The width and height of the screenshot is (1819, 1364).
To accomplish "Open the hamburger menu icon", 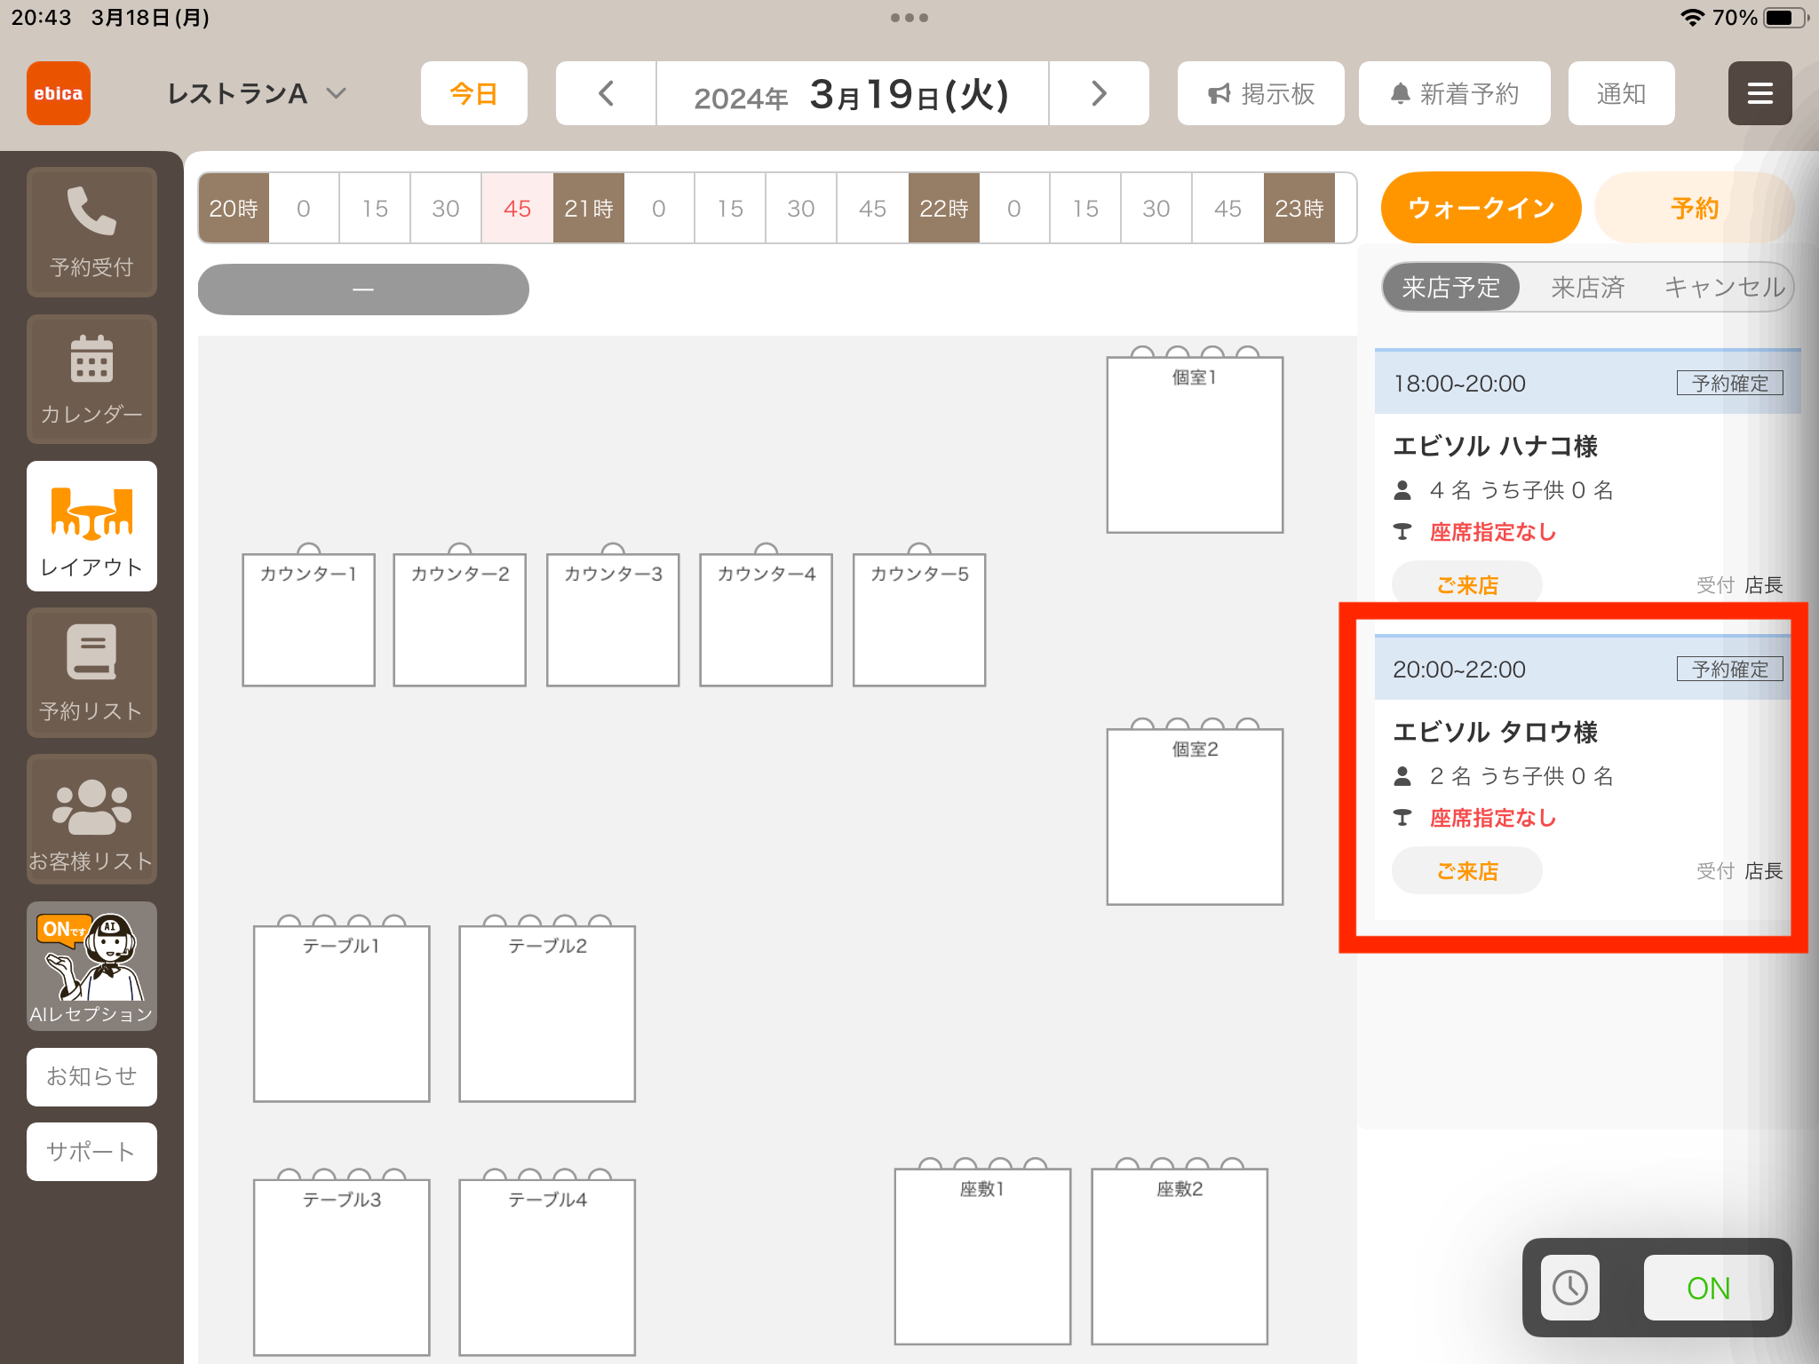I will (x=1759, y=93).
